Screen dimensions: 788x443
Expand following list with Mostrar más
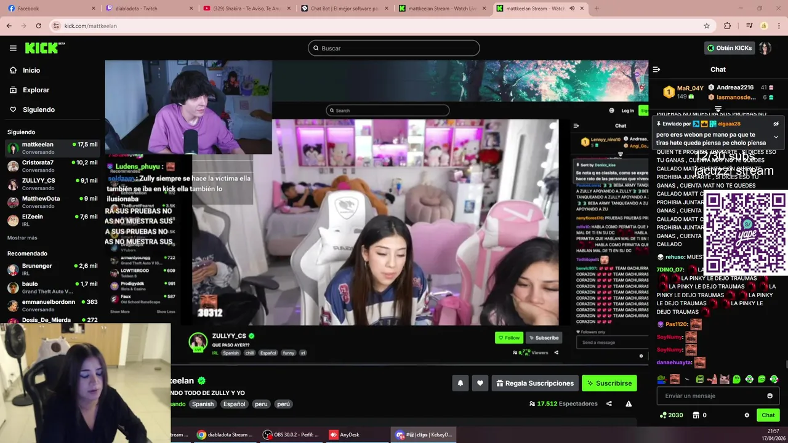[22, 237]
